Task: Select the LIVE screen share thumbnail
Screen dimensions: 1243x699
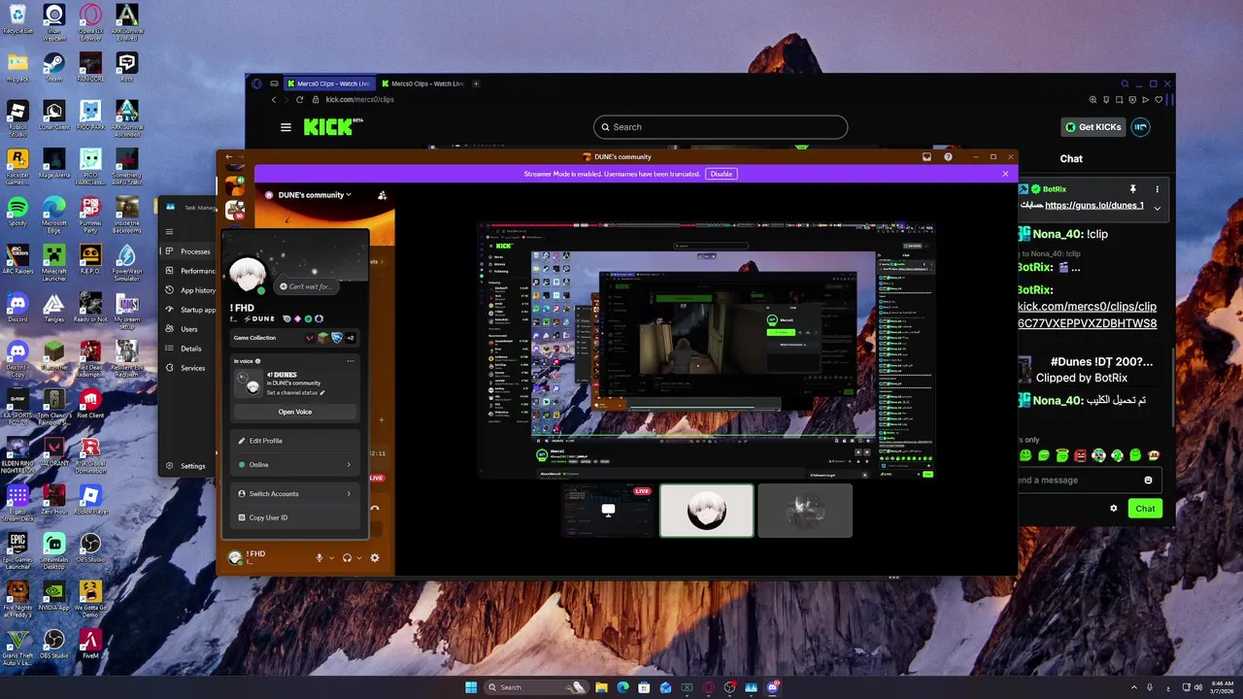Action: [608, 511]
